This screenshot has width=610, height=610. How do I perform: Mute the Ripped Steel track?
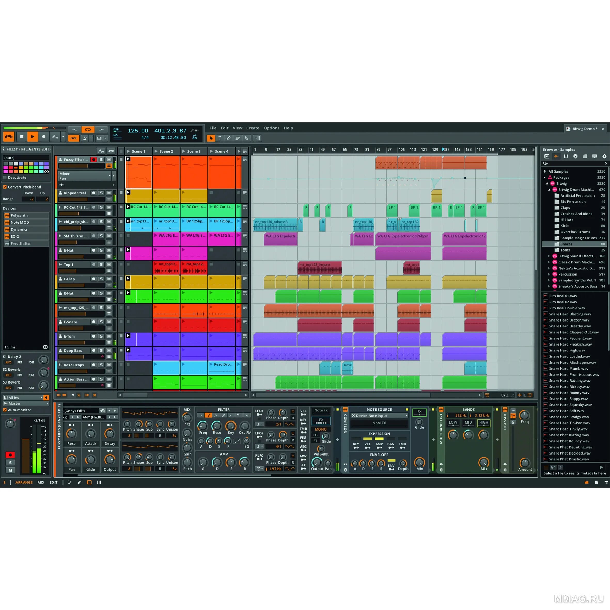pyautogui.click(x=109, y=193)
